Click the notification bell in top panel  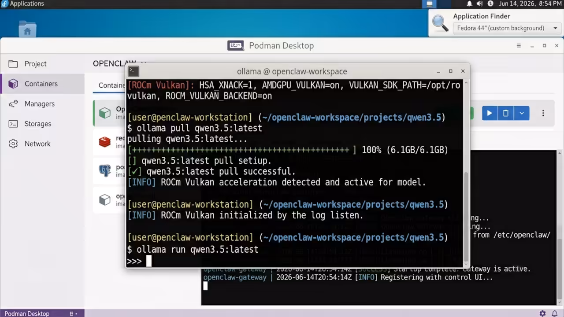469,4
